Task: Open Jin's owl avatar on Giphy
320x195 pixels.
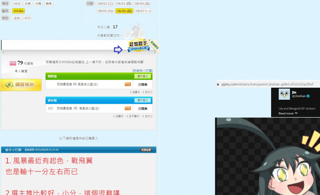Action: tap(284, 94)
